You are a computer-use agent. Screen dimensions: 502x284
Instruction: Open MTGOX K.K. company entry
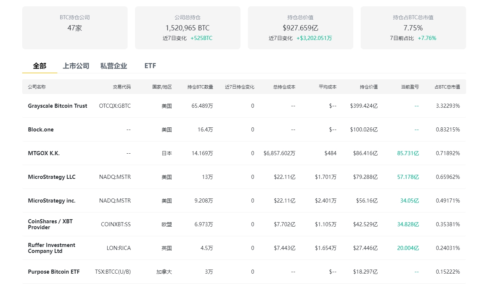44,153
